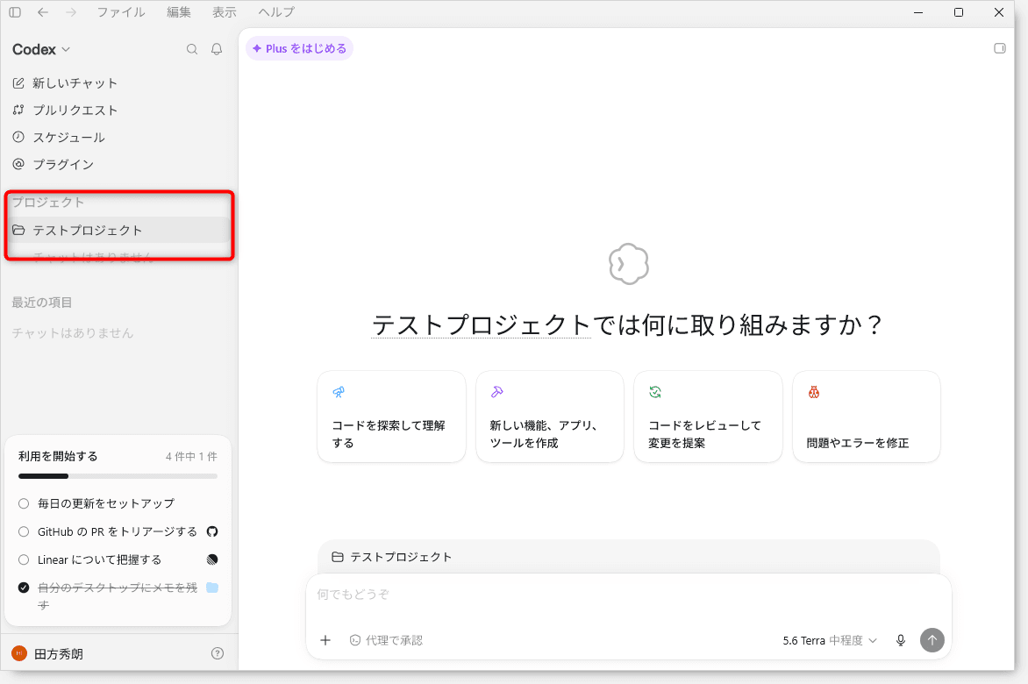Viewport: 1028px width, 684px height.
Task: Click the 利用を開始する heading
Action: pos(58,456)
